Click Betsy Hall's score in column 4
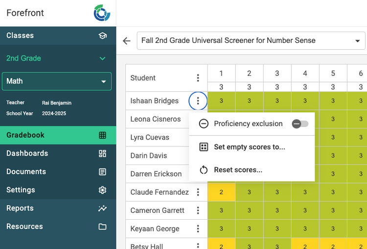Screen dimensions: 367x249 point(305,244)
